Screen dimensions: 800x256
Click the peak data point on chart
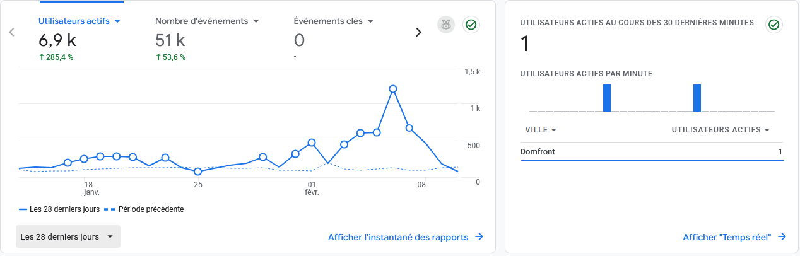coord(392,89)
